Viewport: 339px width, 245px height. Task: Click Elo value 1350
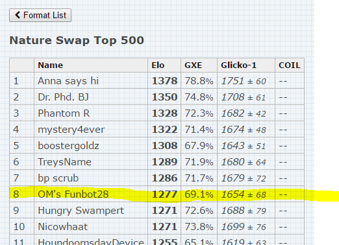[165, 97]
